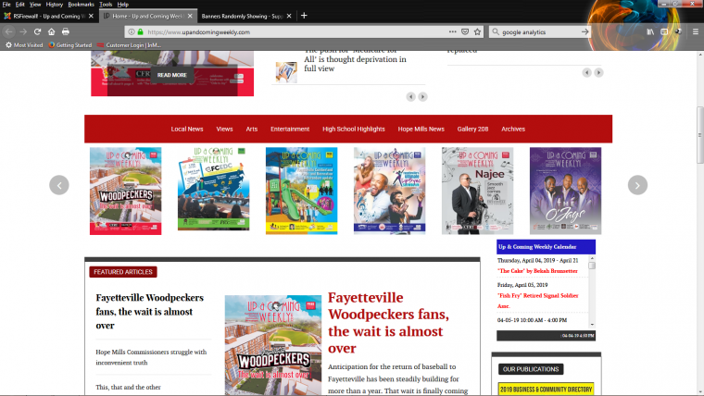
Task: Click next arrow in right article column
Action: click(x=598, y=73)
